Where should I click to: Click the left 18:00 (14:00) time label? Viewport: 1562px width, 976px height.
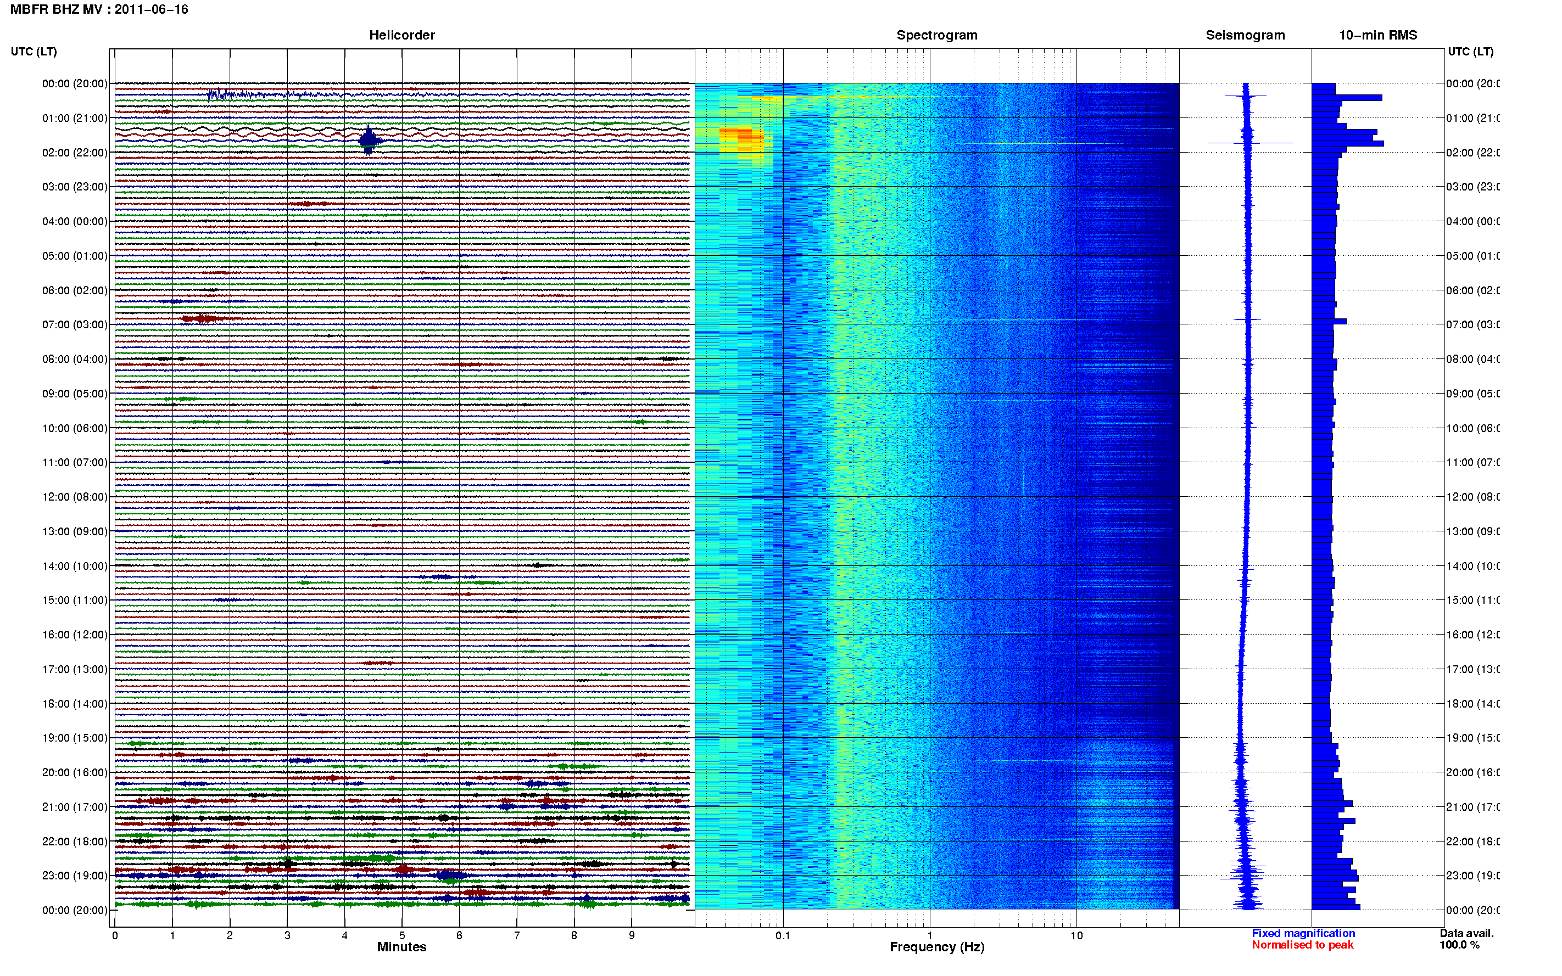coord(75,704)
